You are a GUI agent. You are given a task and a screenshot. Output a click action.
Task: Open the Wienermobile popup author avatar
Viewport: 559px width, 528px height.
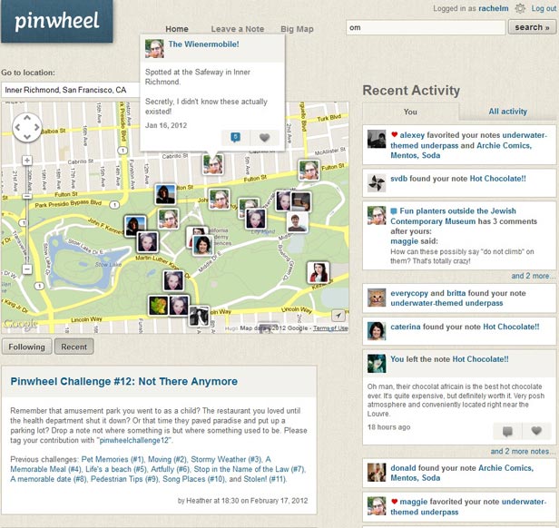click(x=154, y=48)
